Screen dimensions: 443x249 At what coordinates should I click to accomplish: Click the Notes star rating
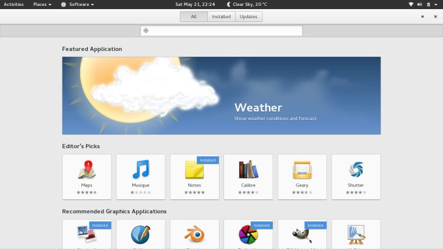point(194,192)
